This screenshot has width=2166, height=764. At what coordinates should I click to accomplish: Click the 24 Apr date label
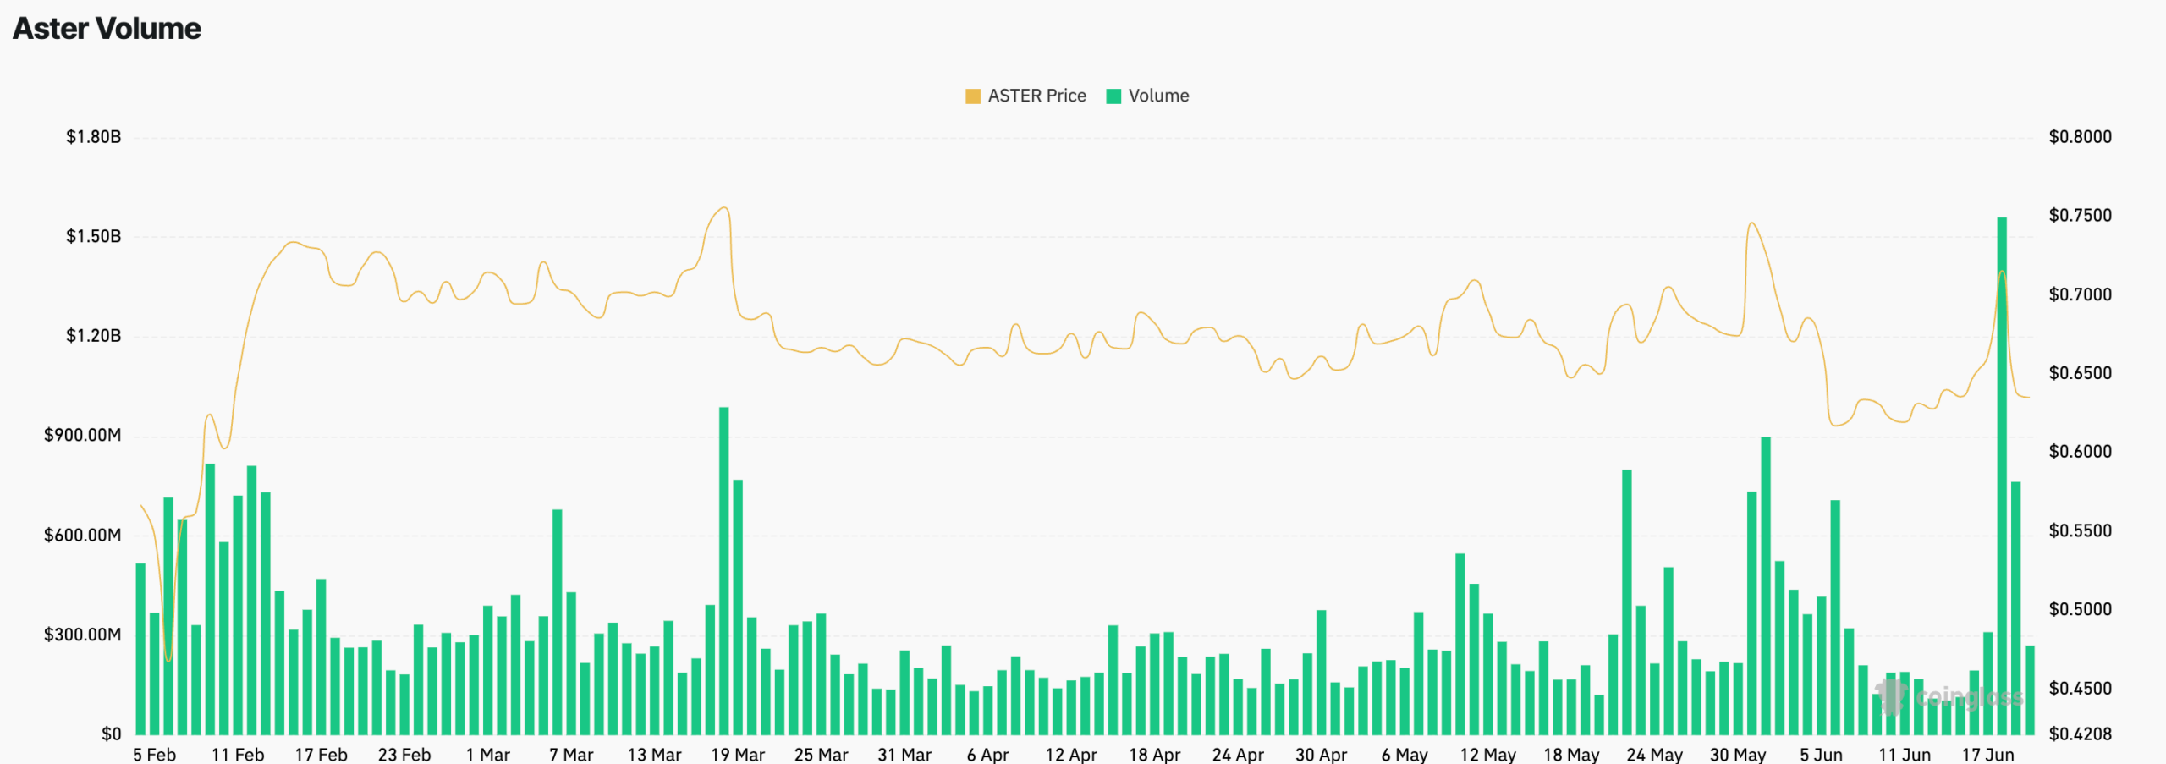coord(1238,755)
